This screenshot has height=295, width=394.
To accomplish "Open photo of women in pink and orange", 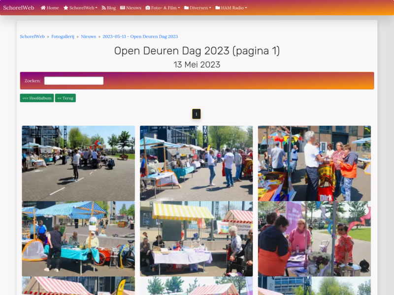I will pos(314,239).
